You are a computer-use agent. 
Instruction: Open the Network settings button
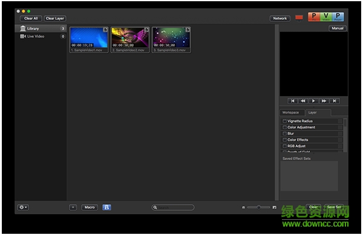(x=280, y=19)
